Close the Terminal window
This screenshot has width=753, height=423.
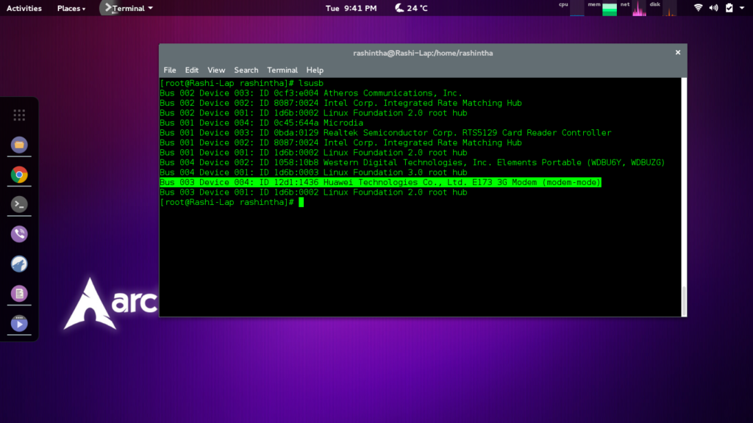click(x=678, y=52)
